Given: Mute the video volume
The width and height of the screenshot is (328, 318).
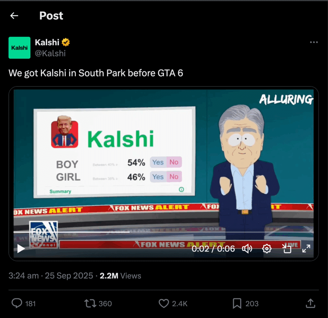Looking at the screenshot, I should [247, 249].
